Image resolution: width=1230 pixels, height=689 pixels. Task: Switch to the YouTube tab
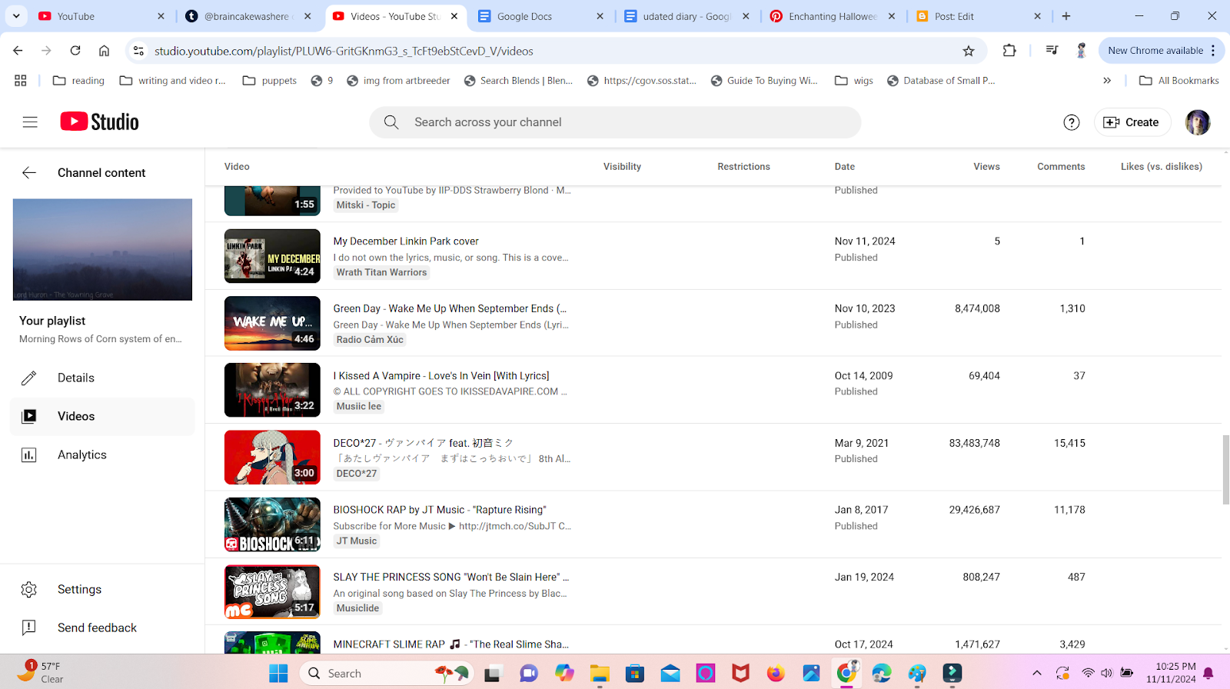click(101, 16)
